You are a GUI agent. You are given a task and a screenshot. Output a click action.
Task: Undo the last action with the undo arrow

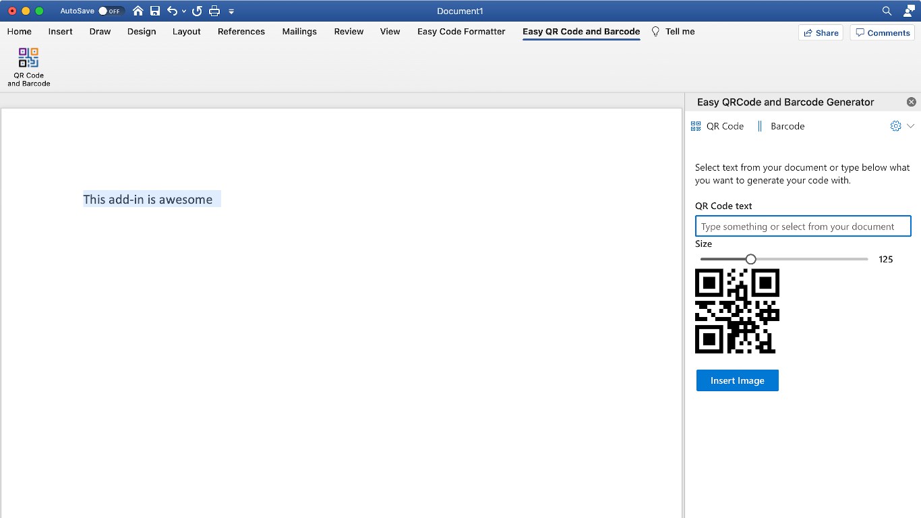pos(172,11)
